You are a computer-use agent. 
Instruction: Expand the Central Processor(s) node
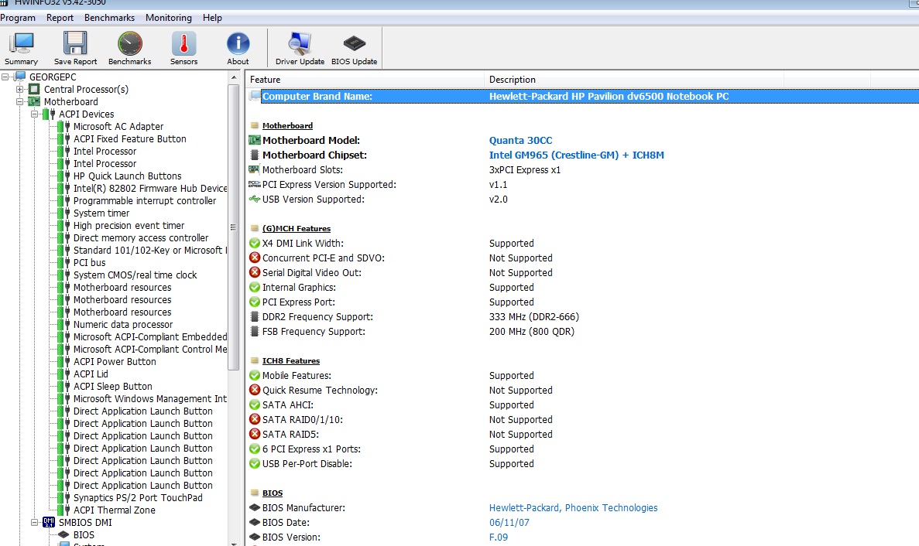[20, 89]
